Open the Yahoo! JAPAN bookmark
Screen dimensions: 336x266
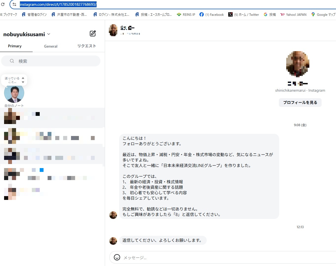[293, 15]
